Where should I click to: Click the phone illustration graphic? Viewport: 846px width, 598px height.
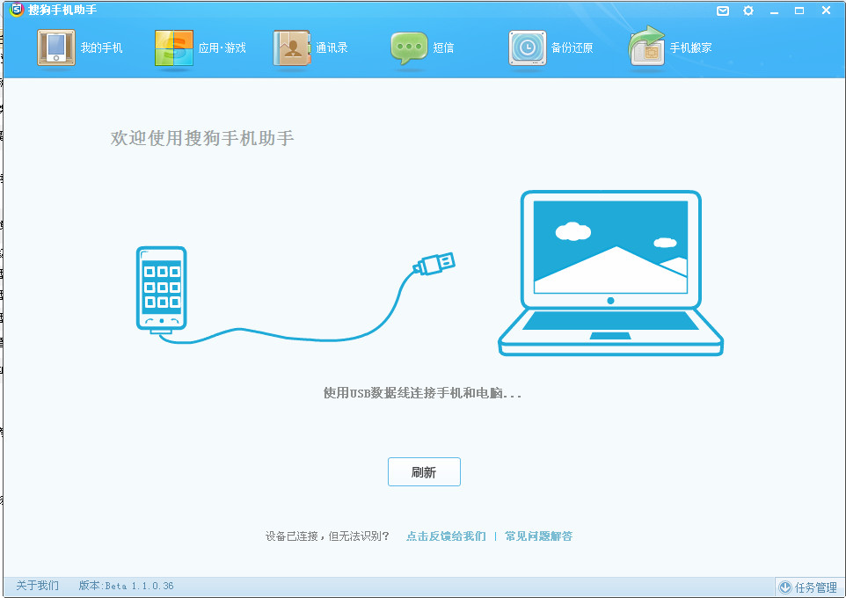coord(161,290)
